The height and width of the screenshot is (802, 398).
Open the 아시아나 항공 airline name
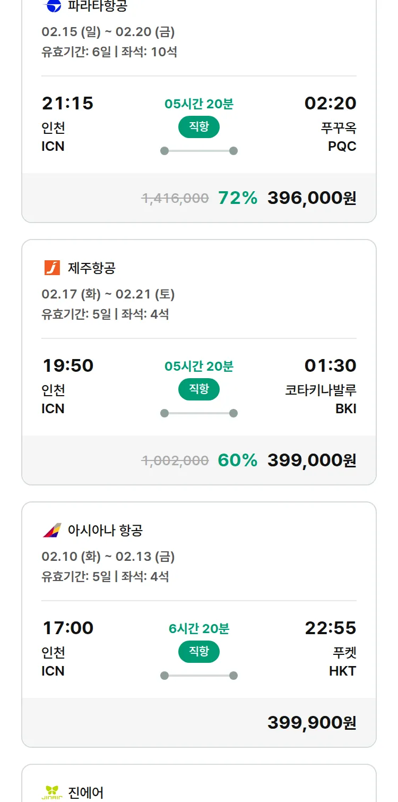click(x=105, y=530)
